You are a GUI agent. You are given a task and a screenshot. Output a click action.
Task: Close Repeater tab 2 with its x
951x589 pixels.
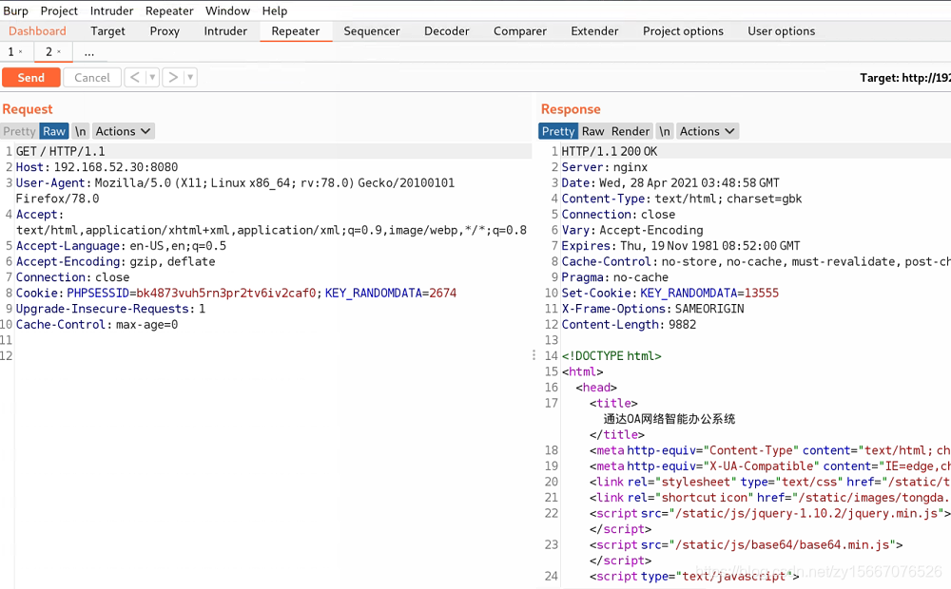click(x=59, y=52)
